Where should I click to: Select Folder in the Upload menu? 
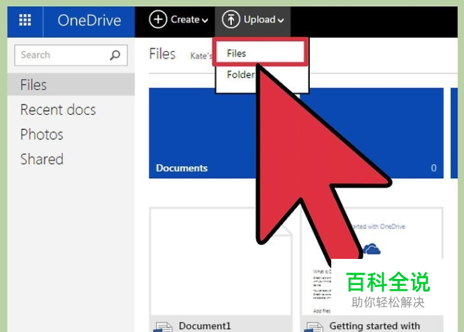pos(241,74)
